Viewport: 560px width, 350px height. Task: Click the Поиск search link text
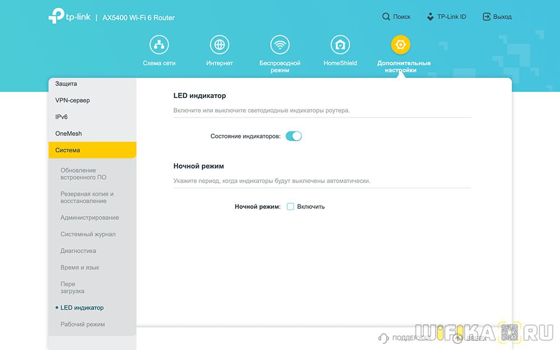tap(402, 16)
